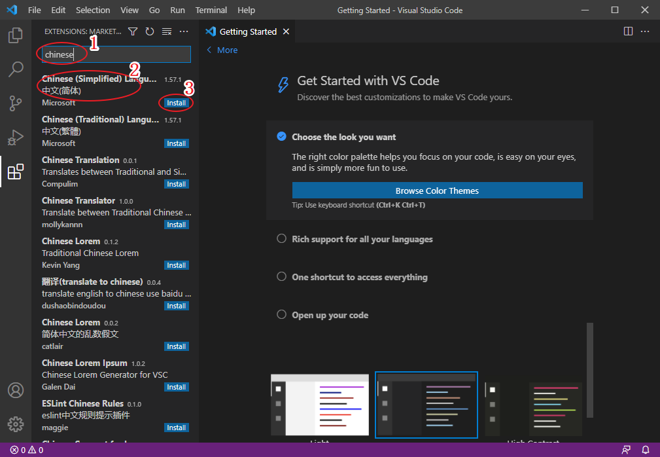This screenshot has height=457, width=660.
Task: Open Extensions panel more actions menu
Action: 184,31
